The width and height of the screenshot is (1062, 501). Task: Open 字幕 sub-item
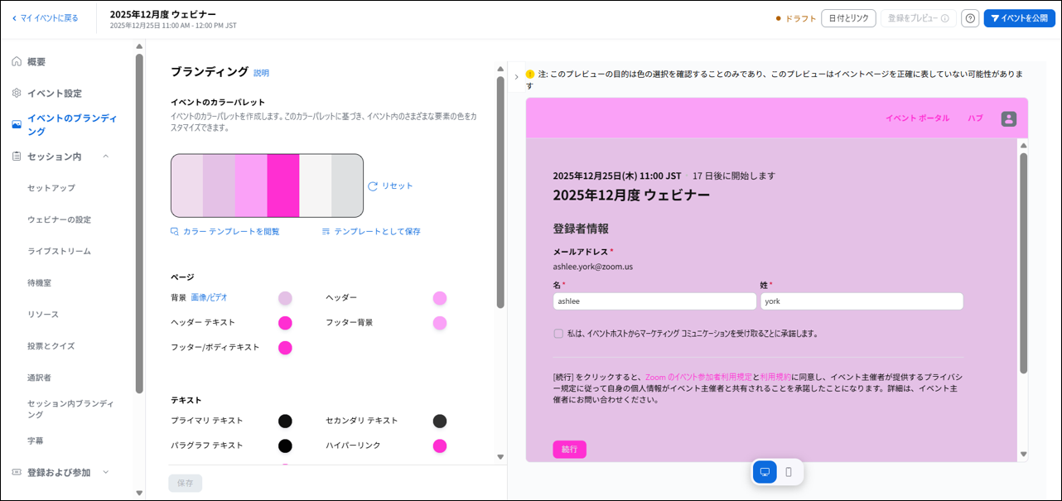[36, 441]
